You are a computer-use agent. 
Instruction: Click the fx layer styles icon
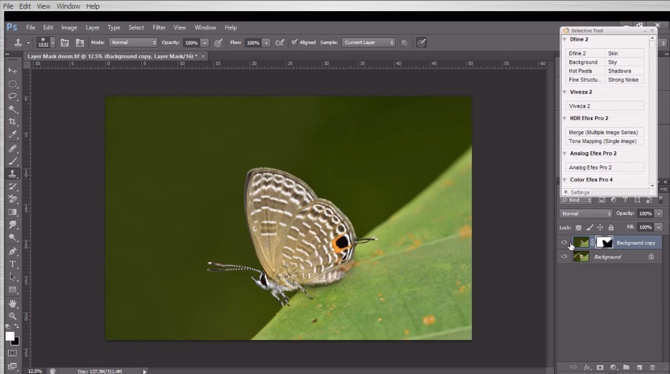click(587, 367)
